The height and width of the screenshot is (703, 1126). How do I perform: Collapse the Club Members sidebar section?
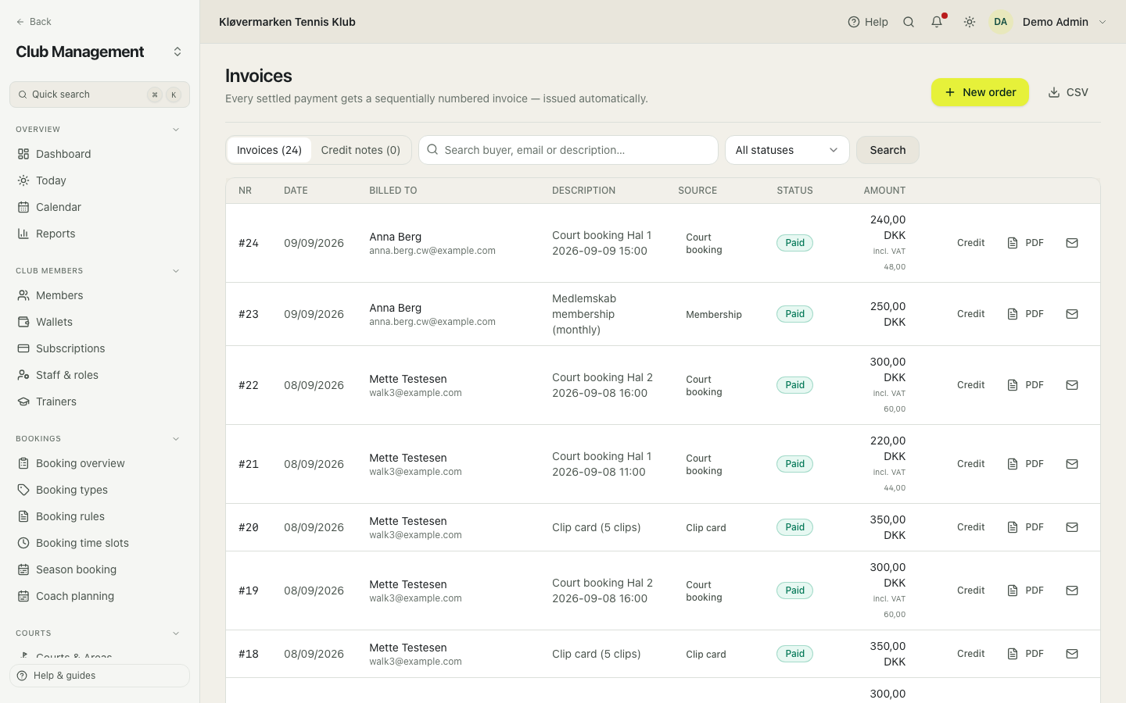click(176, 271)
